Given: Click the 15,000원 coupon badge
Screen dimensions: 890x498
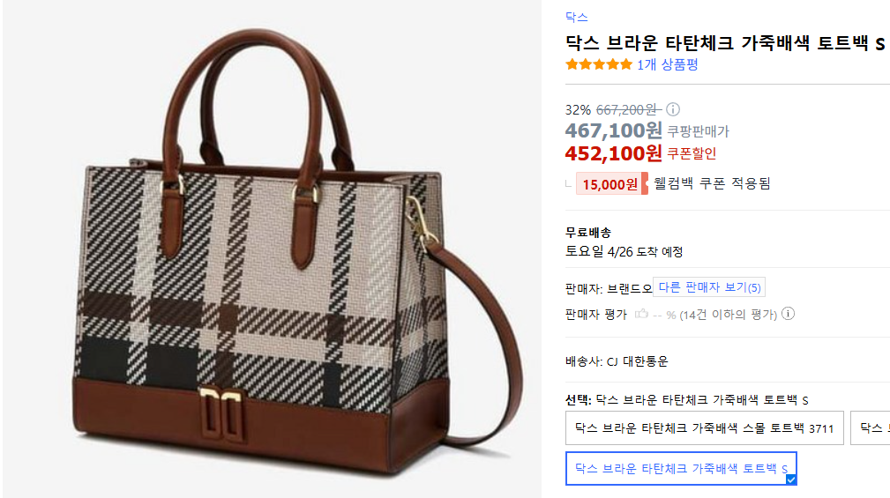Looking at the screenshot, I should pos(611,183).
